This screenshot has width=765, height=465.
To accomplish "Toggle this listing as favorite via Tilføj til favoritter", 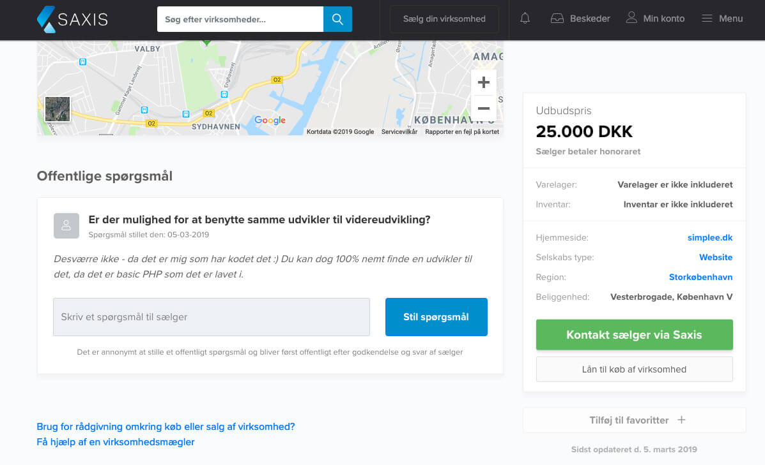I will tap(633, 420).
